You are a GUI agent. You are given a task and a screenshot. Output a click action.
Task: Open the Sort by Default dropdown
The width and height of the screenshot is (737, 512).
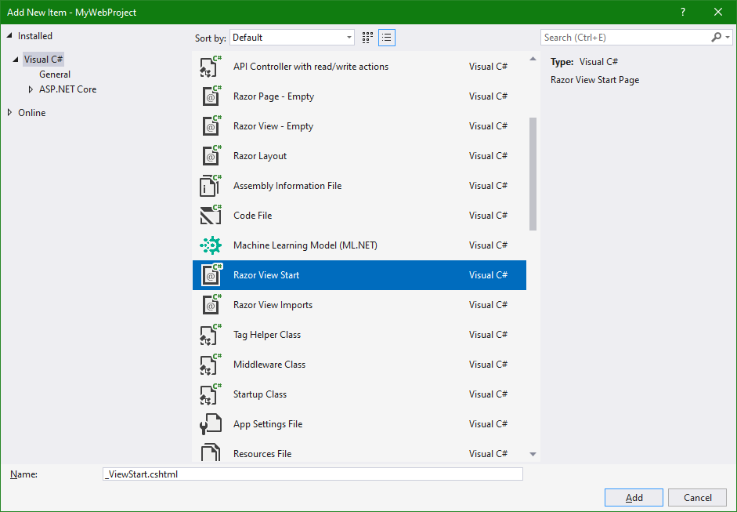291,38
